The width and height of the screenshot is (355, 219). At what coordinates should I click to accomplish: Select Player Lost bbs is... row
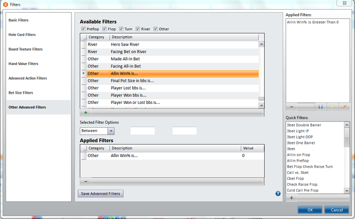pyautogui.click(x=172, y=88)
